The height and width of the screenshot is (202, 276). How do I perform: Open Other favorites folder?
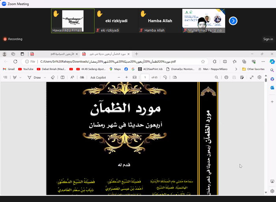point(253,69)
